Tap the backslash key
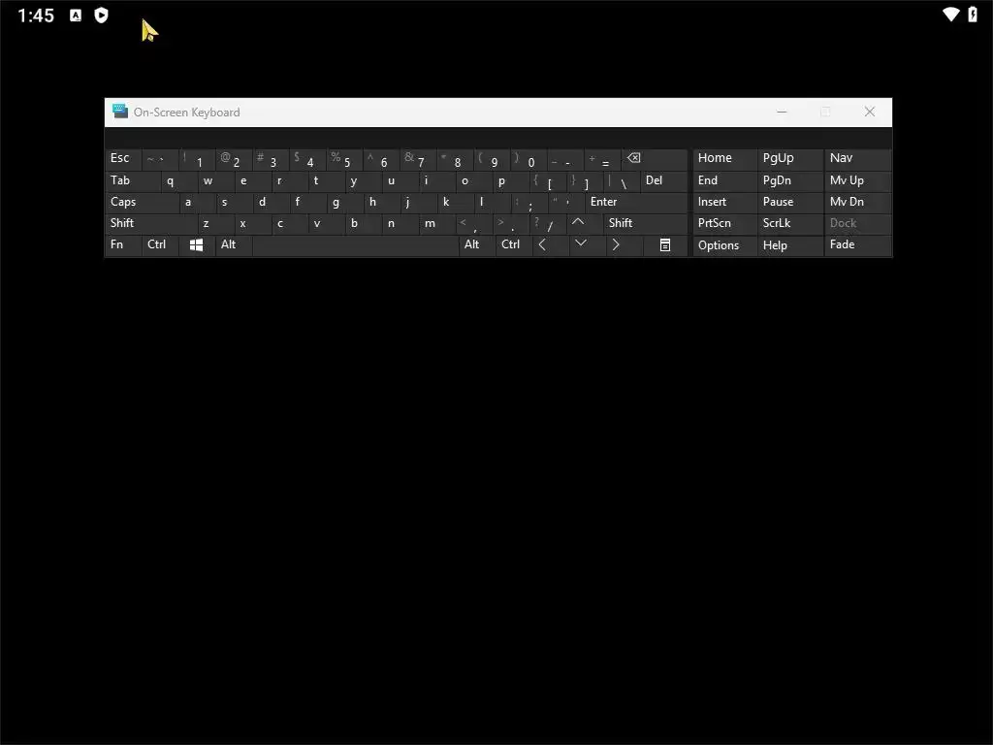993x745 pixels. click(622, 181)
